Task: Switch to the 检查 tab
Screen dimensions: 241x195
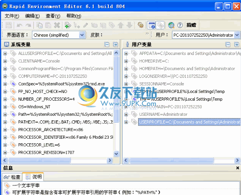Action: pyautogui.click(x=12, y=177)
